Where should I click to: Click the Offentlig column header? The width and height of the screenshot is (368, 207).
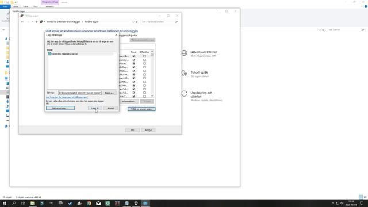pyautogui.click(x=144, y=52)
